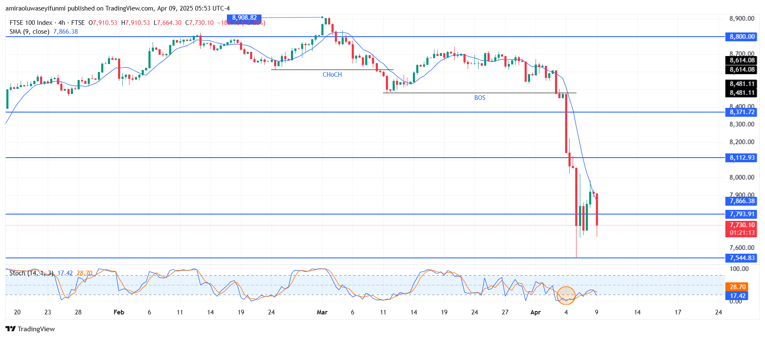Click the 7,793.91 level price label

742,214
